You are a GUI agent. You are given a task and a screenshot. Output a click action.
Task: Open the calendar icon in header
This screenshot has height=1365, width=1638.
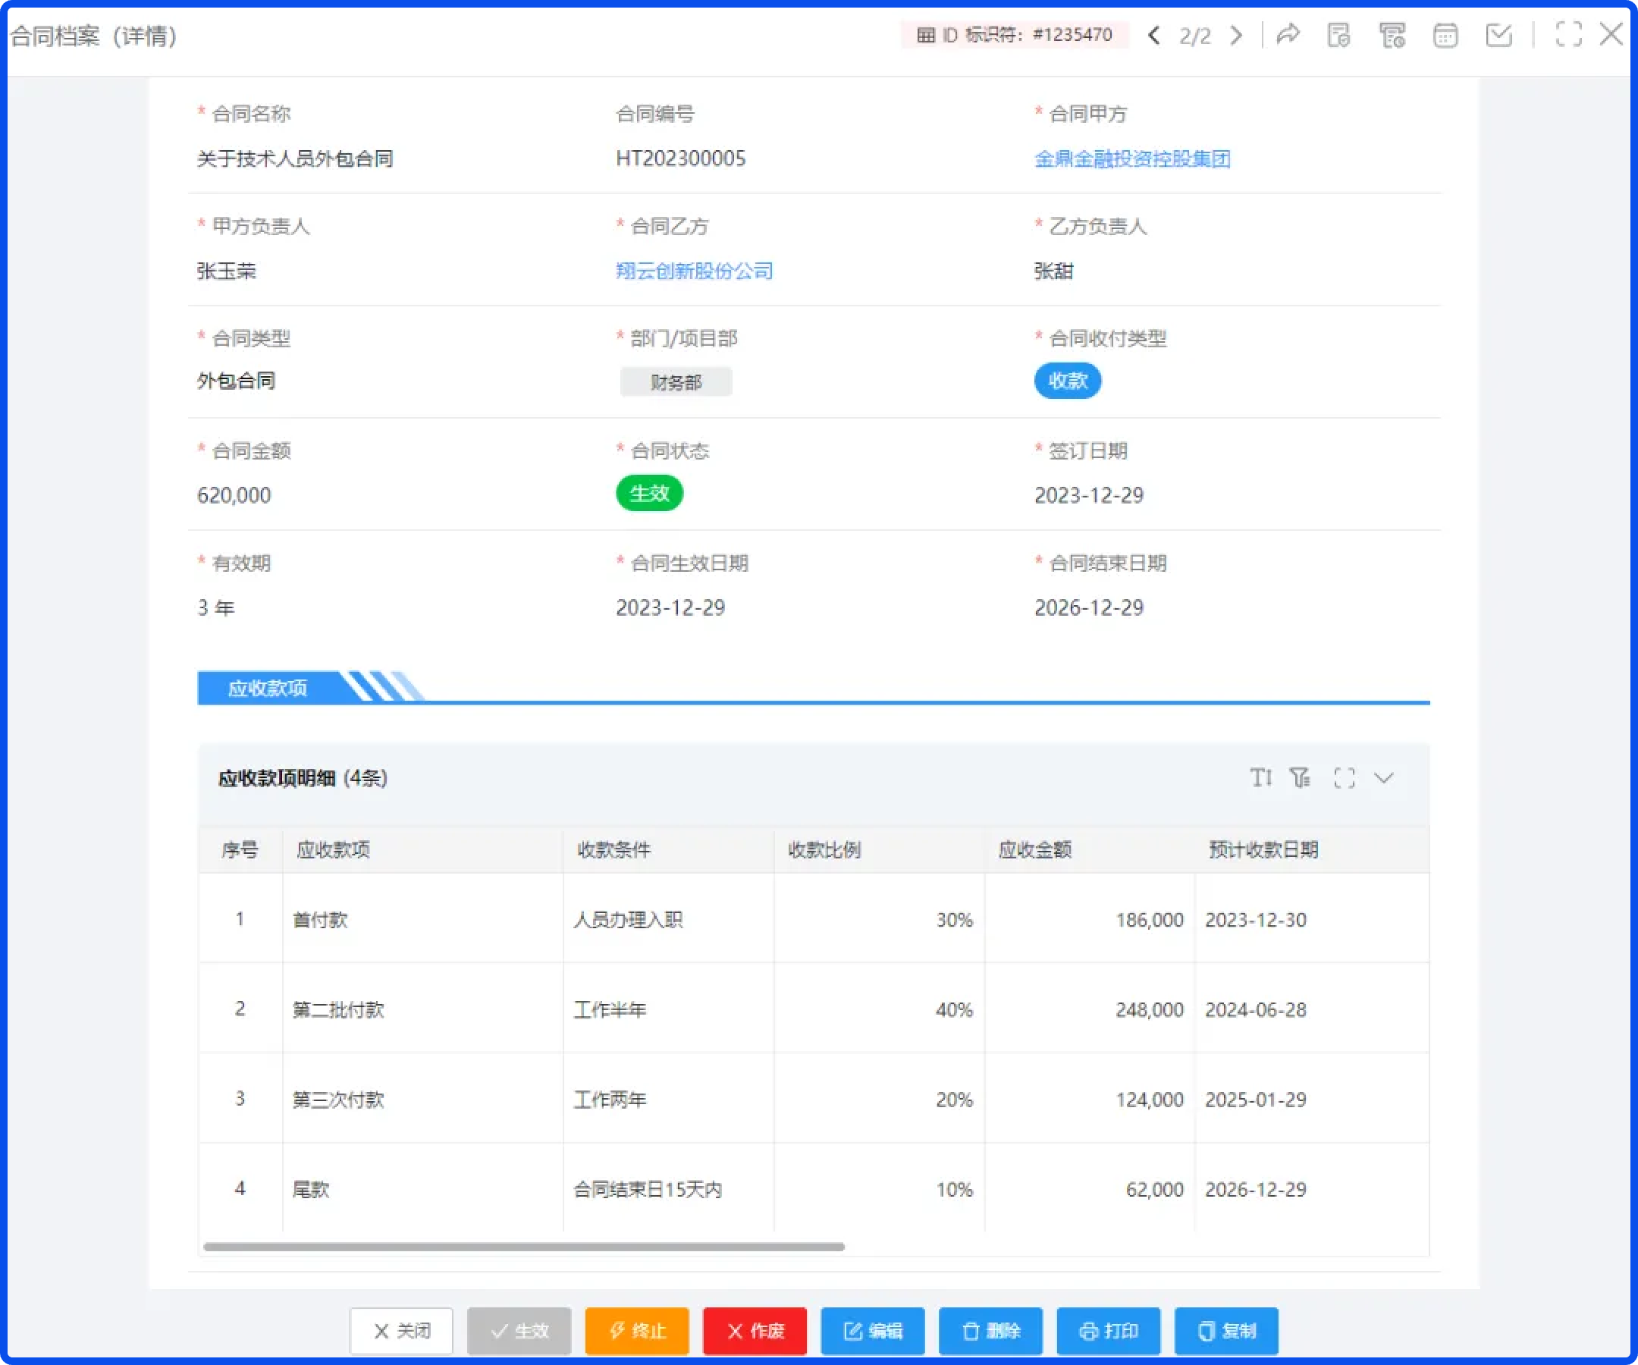[x=1445, y=35]
